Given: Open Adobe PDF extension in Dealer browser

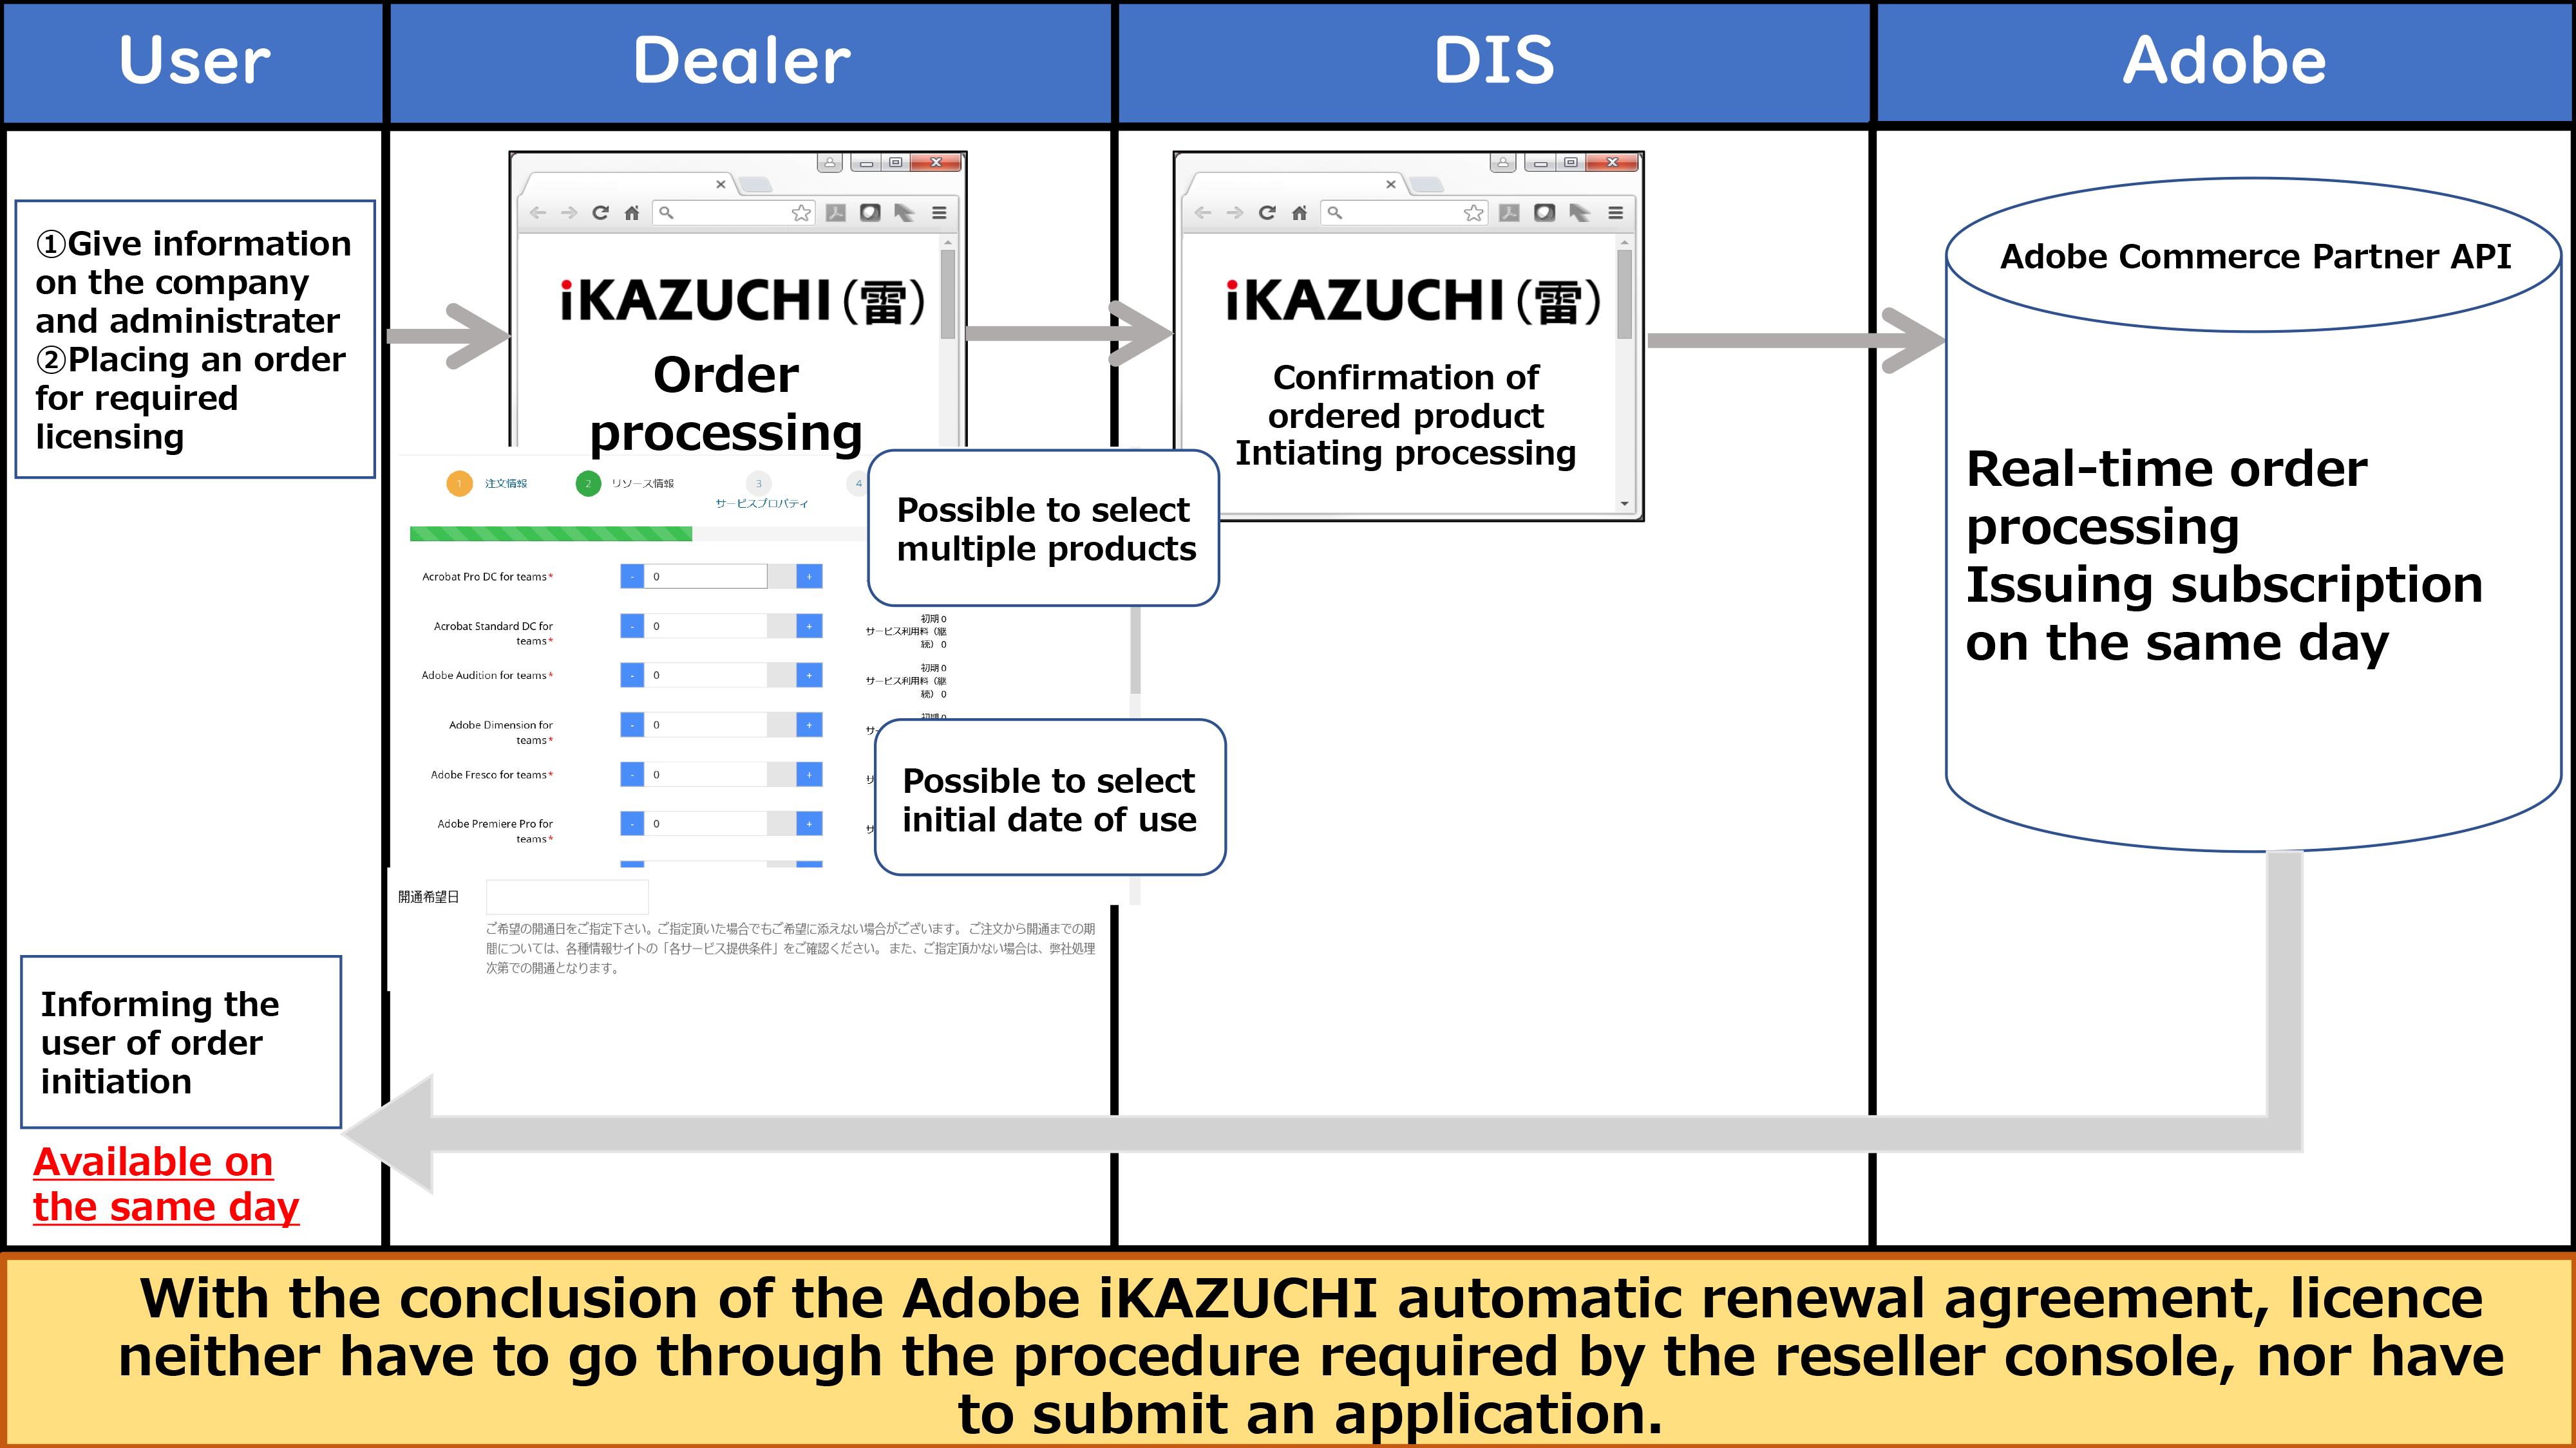Looking at the screenshot, I should [x=836, y=213].
